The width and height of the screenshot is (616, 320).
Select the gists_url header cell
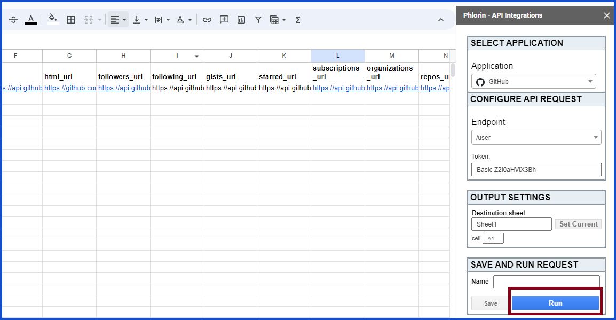click(x=231, y=72)
